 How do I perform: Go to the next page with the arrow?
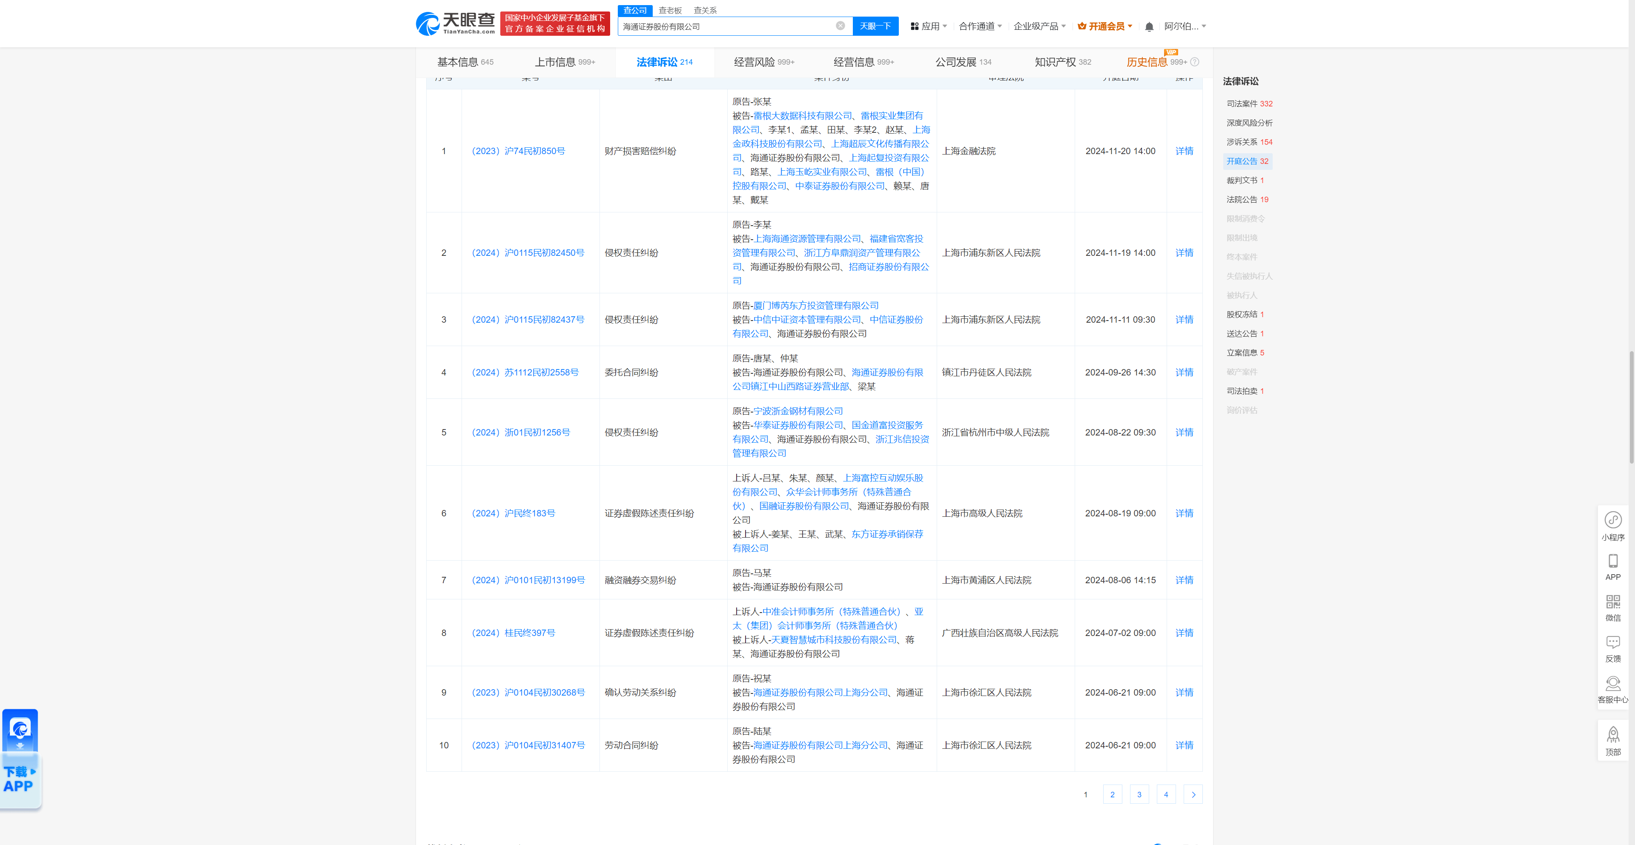[x=1193, y=794]
